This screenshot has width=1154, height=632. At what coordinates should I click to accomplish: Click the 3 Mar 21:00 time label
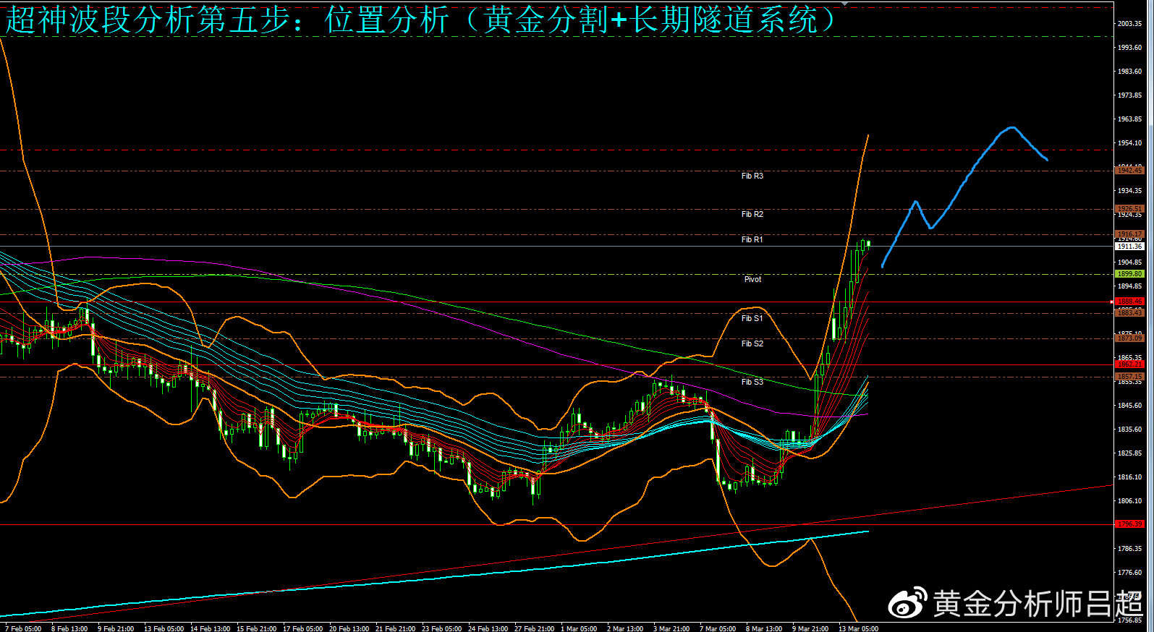click(x=671, y=628)
